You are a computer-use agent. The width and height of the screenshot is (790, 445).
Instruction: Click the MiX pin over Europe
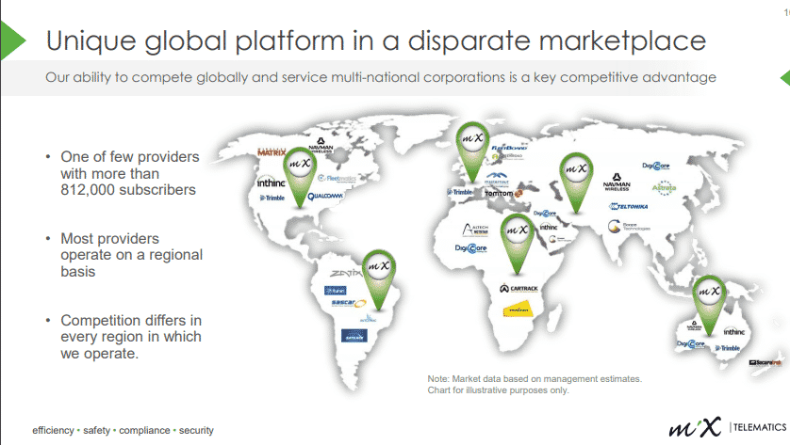[x=472, y=151]
